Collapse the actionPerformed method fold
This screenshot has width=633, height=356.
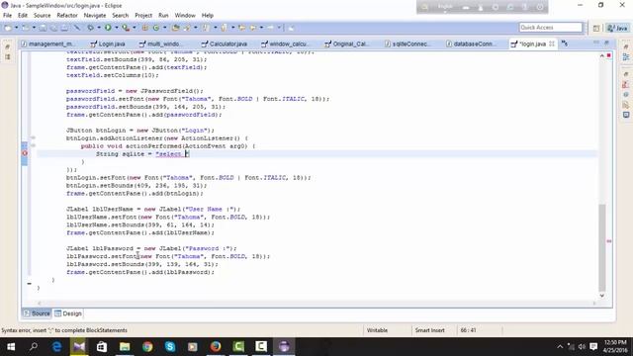[33, 145]
